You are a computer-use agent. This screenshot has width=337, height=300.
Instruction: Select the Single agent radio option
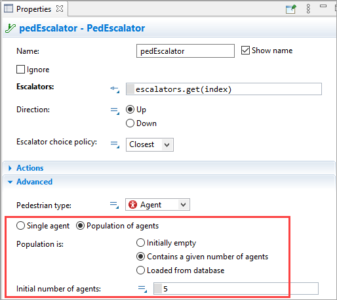[20, 226]
